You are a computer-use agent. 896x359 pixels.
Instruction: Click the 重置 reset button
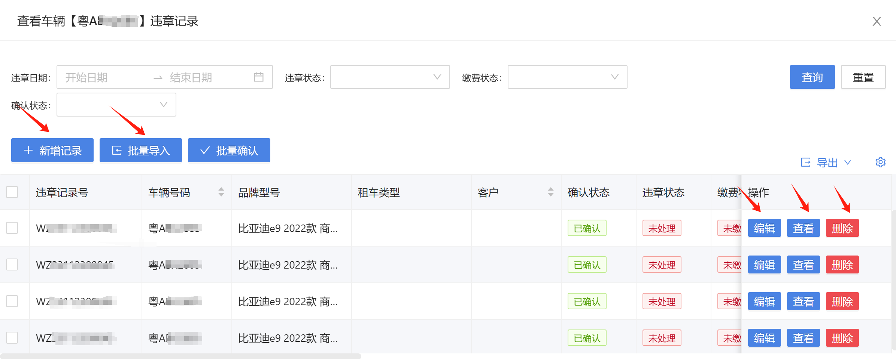click(x=863, y=77)
